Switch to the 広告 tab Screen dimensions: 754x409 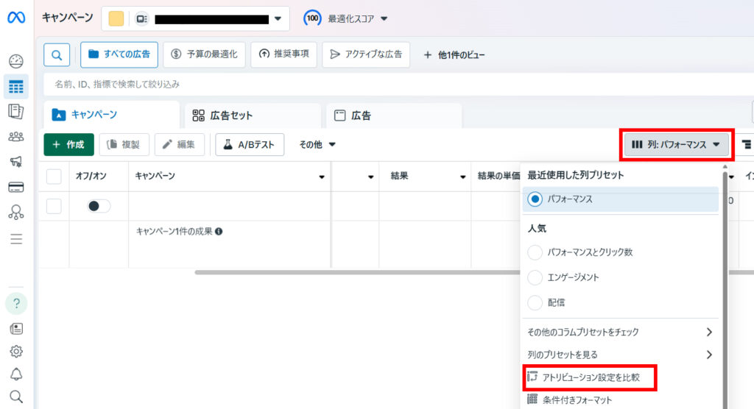[x=393, y=115]
